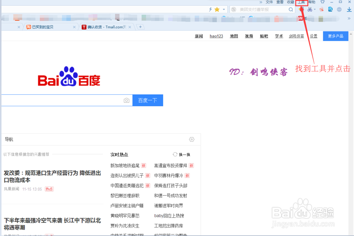This screenshot has width=354, height=236.
Task: Open the download manager arrow icon
Action: [349, 10]
